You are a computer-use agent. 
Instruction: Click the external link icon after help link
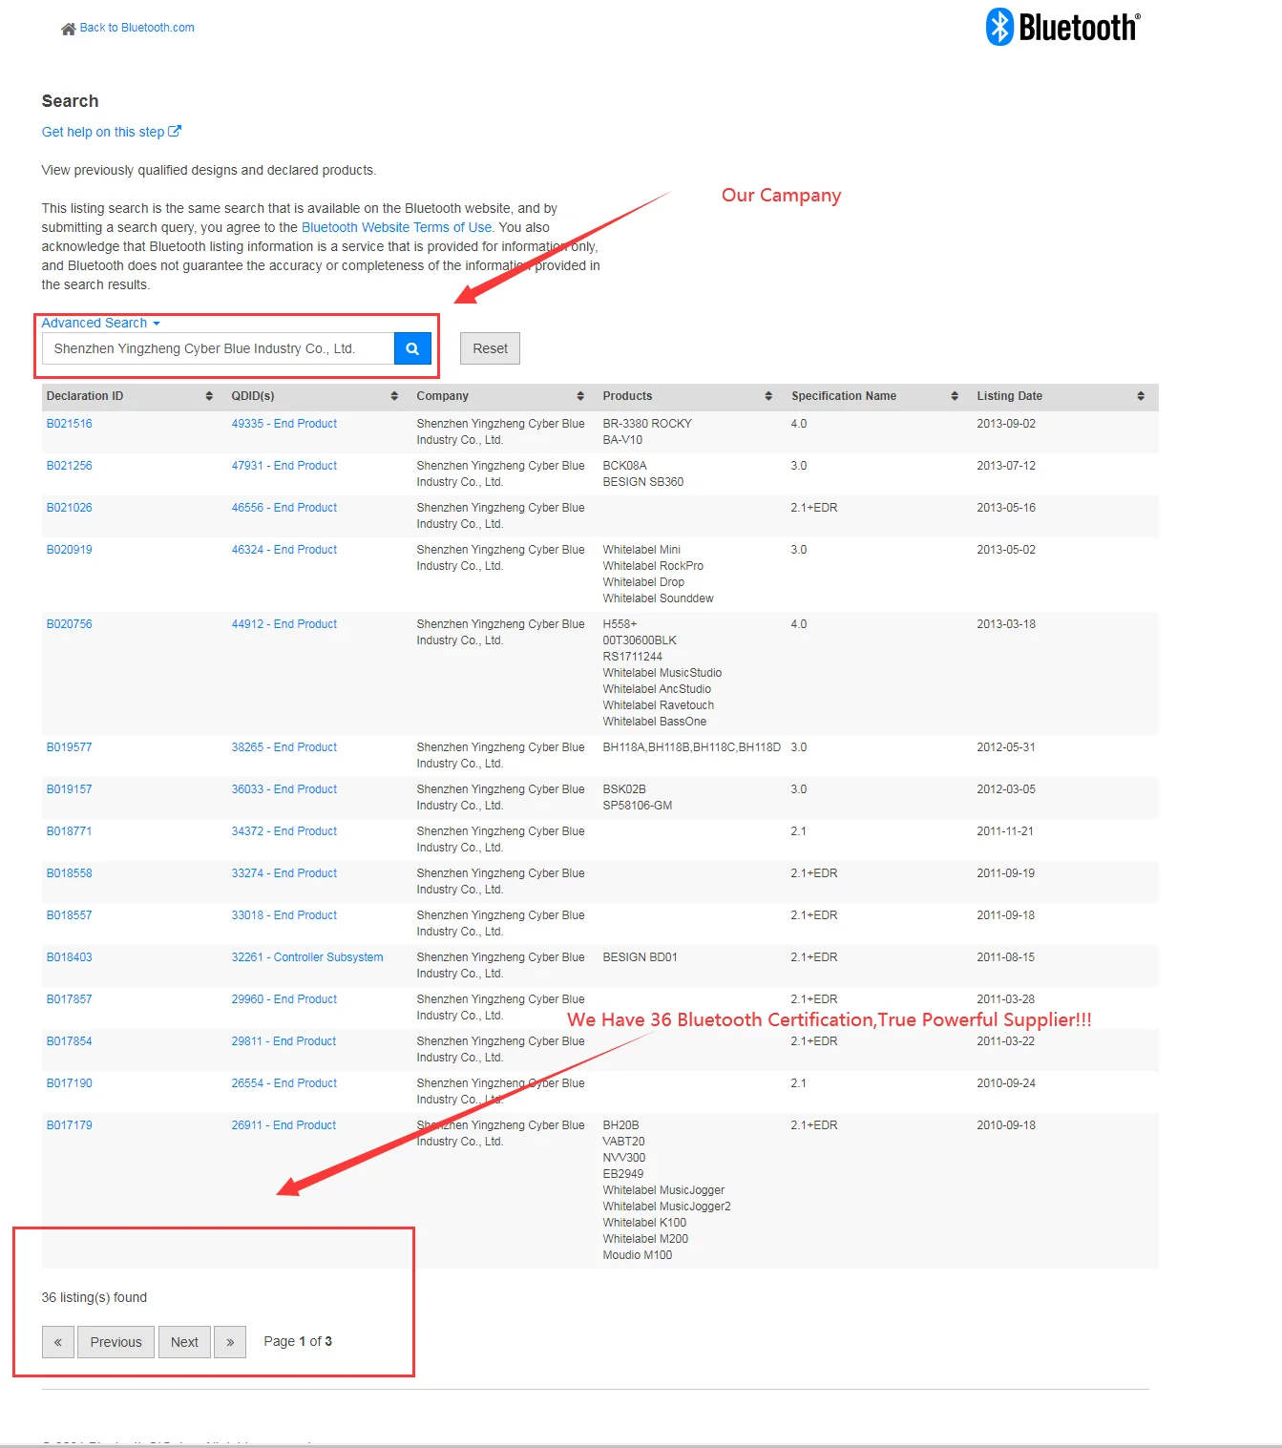[175, 132]
